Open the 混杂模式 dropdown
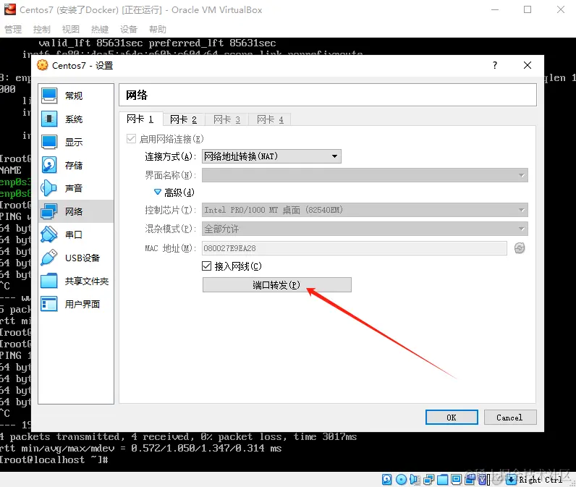Image resolution: width=576 pixels, height=487 pixels. 365,229
